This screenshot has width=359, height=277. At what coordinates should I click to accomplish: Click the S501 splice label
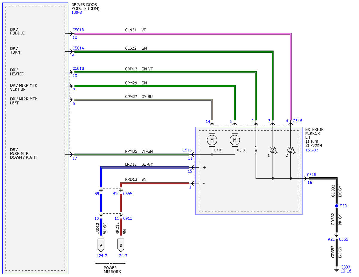[344, 206]
